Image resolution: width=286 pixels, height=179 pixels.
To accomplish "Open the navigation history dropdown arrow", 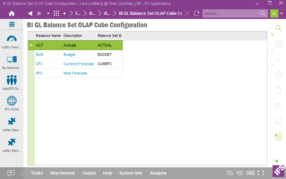I will point(48,13).
